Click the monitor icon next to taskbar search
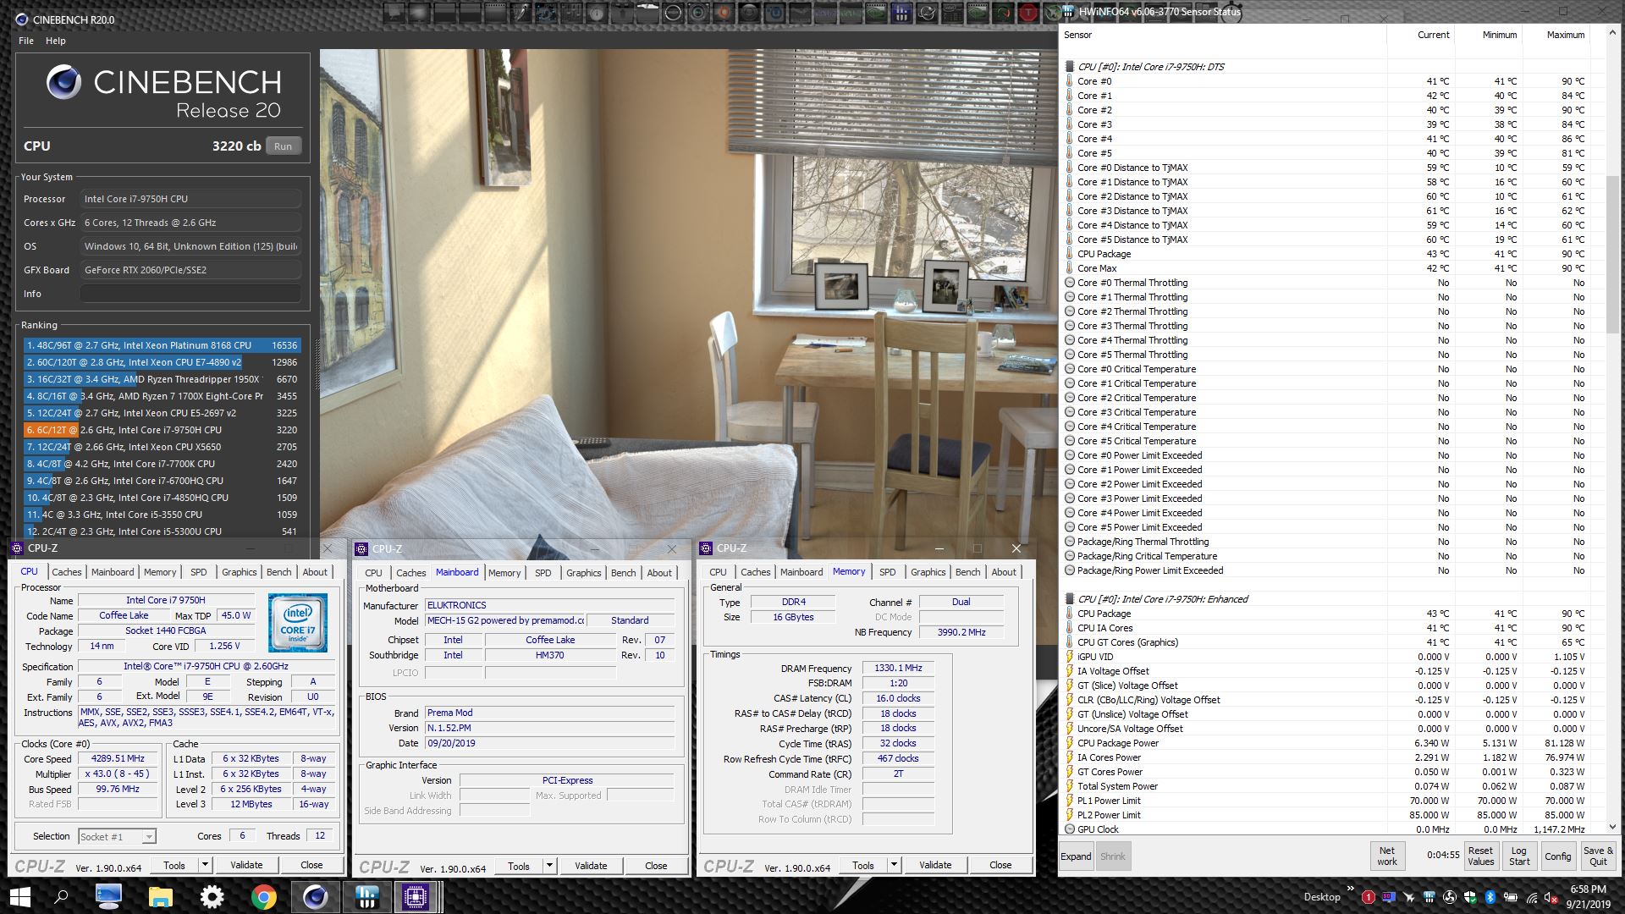The height and width of the screenshot is (914, 1625). click(108, 896)
